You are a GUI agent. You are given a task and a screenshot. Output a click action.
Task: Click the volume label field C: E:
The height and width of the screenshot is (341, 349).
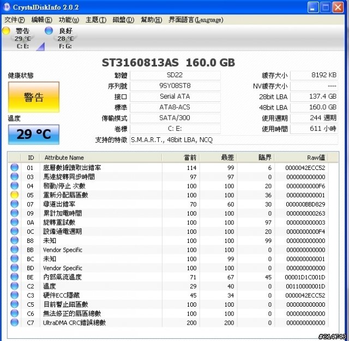click(175, 129)
